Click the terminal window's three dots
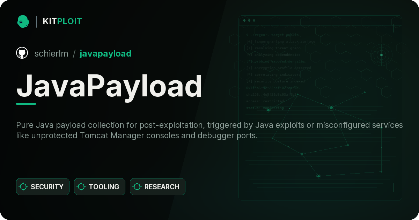The width and height of the screenshot is (419, 220). [249, 20]
